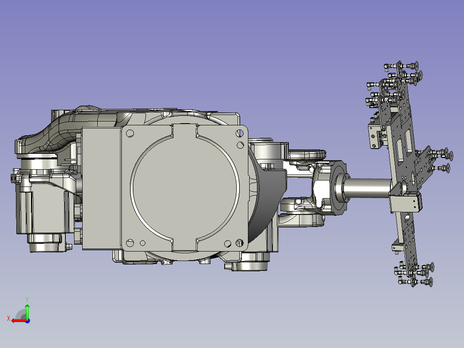
Task: Click the green Y axis arrow of the triad
Action: pyautogui.click(x=27, y=311)
